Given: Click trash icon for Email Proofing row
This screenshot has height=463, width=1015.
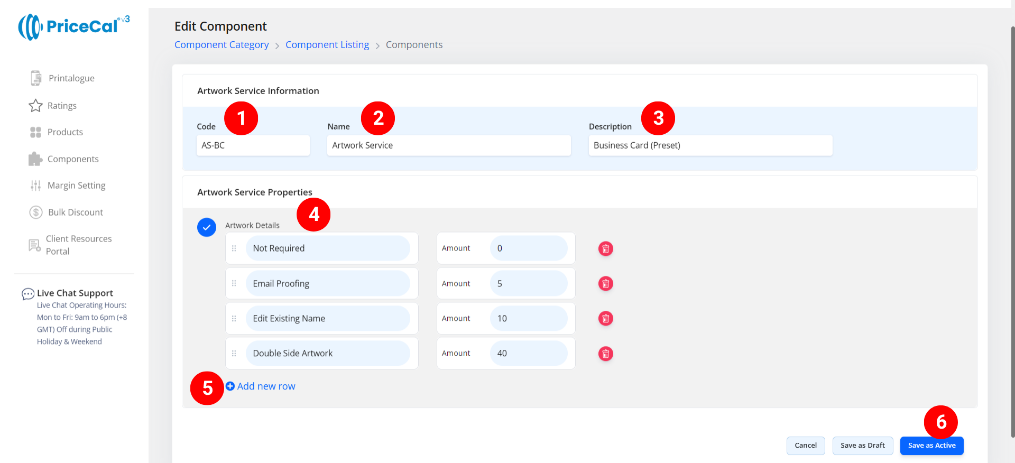Looking at the screenshot, I should 605,284.
